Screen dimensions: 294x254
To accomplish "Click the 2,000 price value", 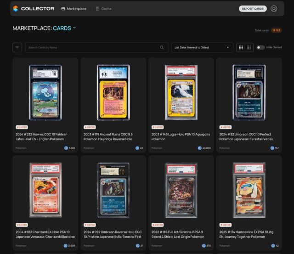I will (x=72, y=246).
